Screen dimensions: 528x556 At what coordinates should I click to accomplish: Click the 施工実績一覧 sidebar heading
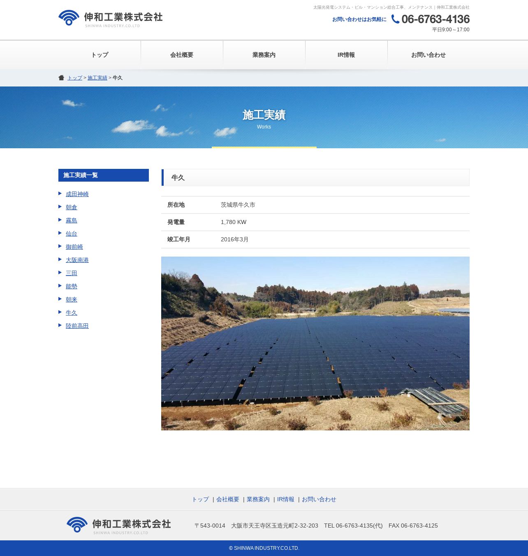[x=104, y=175]
